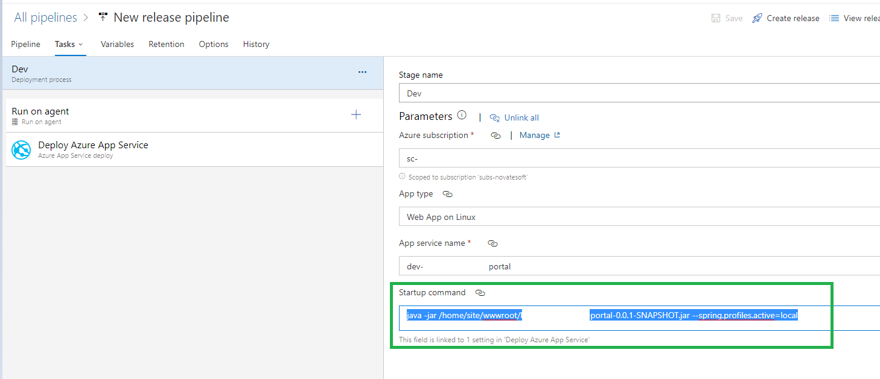This screenshot has width=880, height=379.
Task: Select the Deploy Azure App Service task
Action: click(x=194, y=149)
